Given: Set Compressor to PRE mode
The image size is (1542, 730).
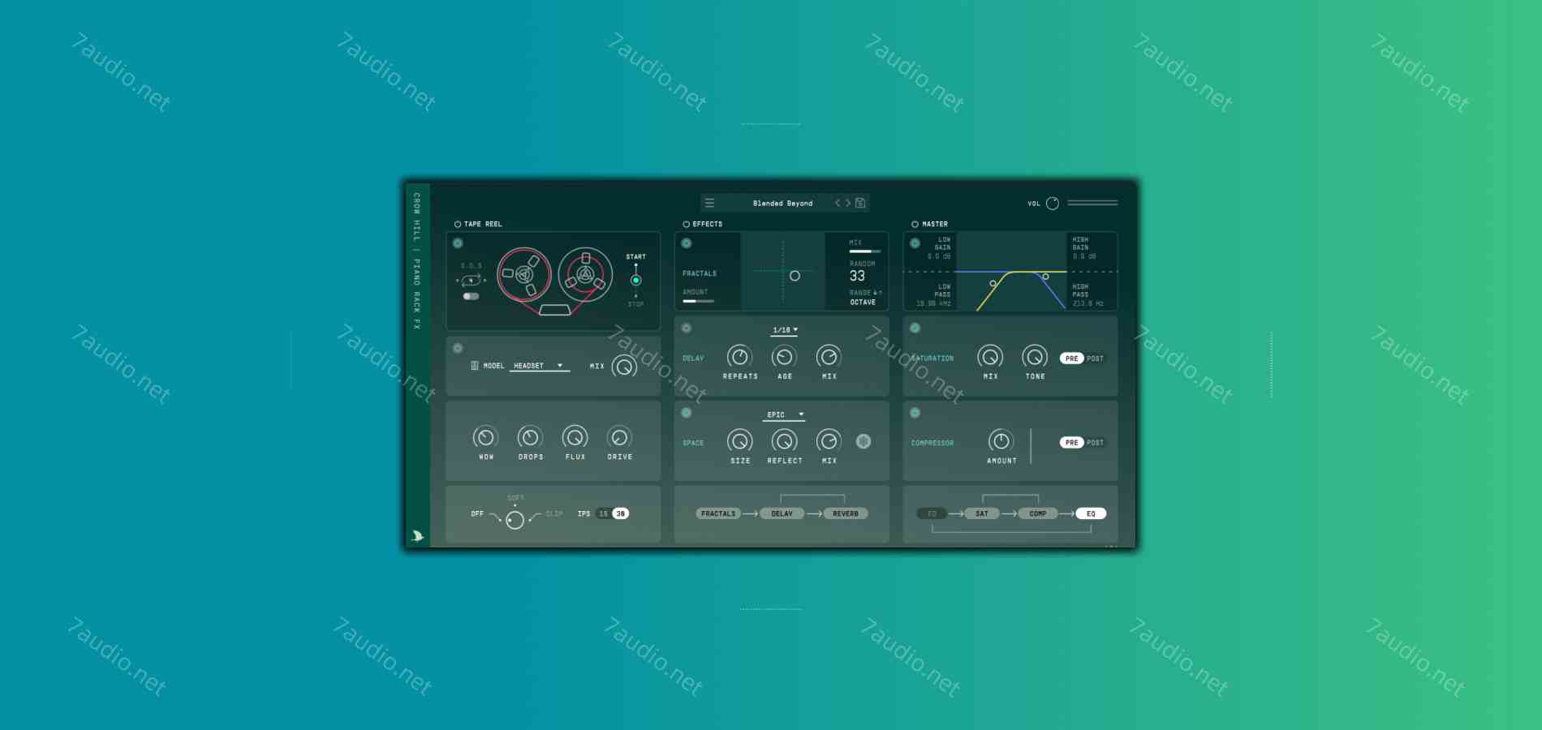Looking at the screenshot, I should click(x=1071, y=443).
